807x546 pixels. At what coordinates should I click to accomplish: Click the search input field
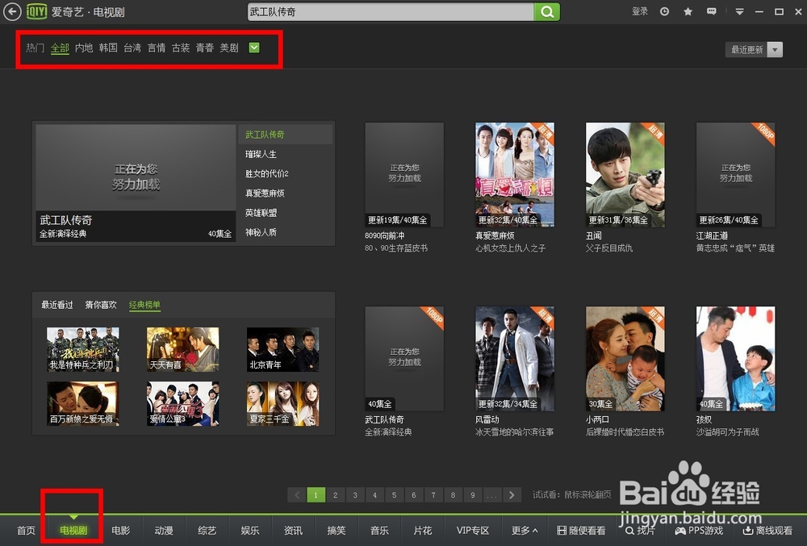tap(391, 12)
